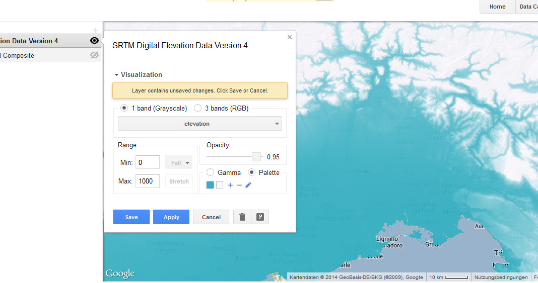This screenshot has width=538, height=283.
Task: Close the SRTM layer settings dialog
Action: (x=290, y=37)
